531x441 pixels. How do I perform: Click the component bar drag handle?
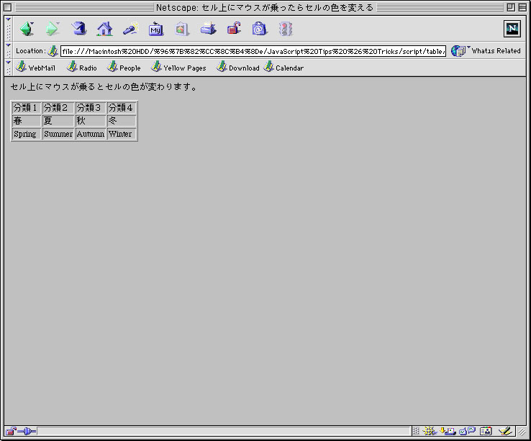pos(416,431)
